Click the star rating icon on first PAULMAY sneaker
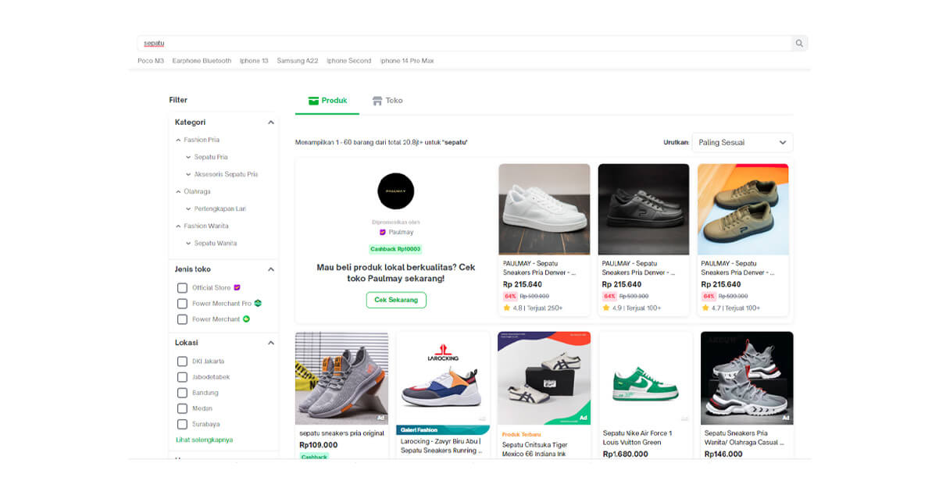 [x=507, y=308]
